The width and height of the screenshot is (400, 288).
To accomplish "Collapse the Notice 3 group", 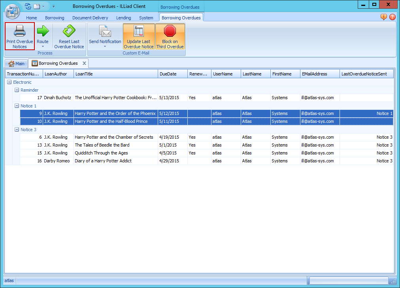I will [x=17, y=130].
